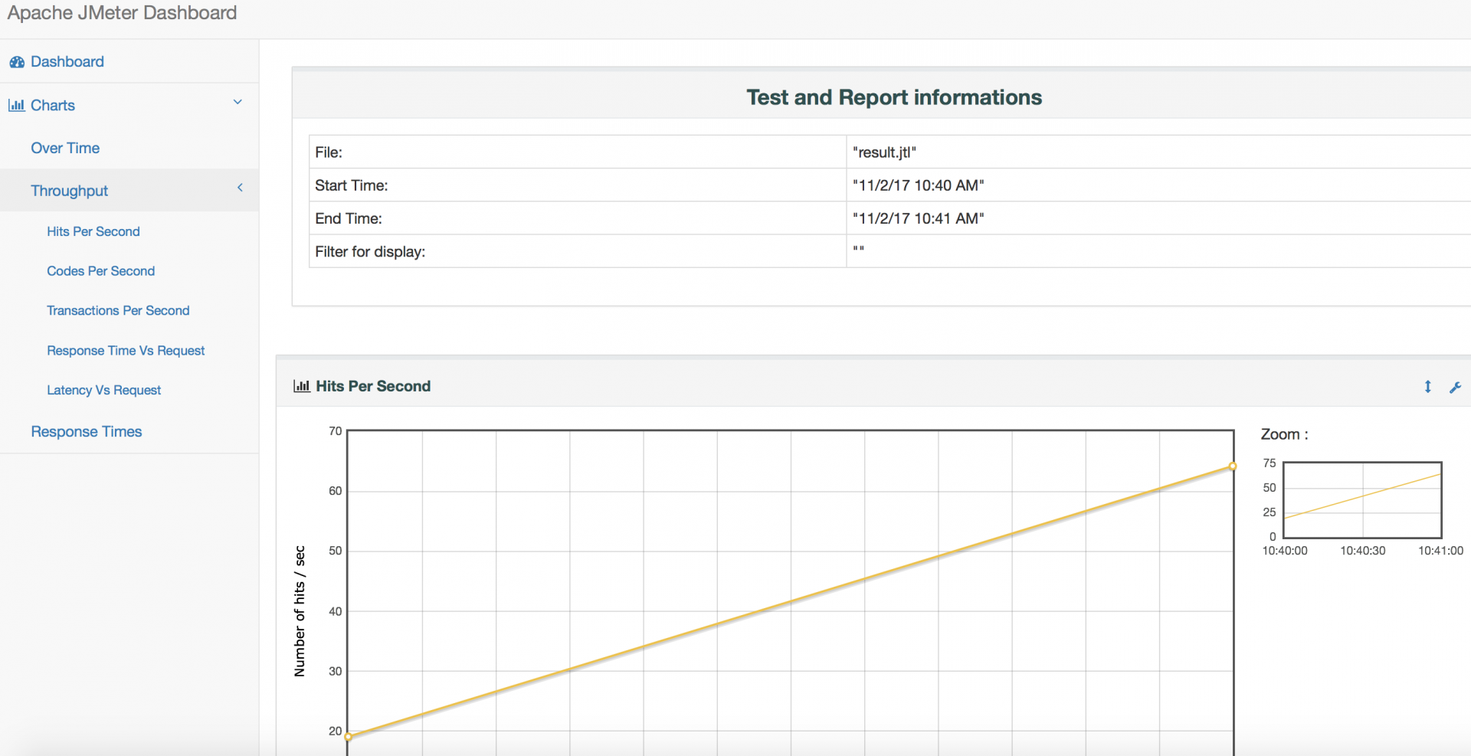This screenshot has height=756, width=1471.
Task: Click the 10:40:30 label under zoom chart
Action: pos(1362,551)
